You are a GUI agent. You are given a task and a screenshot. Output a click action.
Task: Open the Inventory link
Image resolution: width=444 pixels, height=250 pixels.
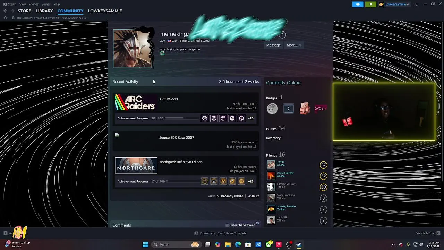tap(273, 138)
